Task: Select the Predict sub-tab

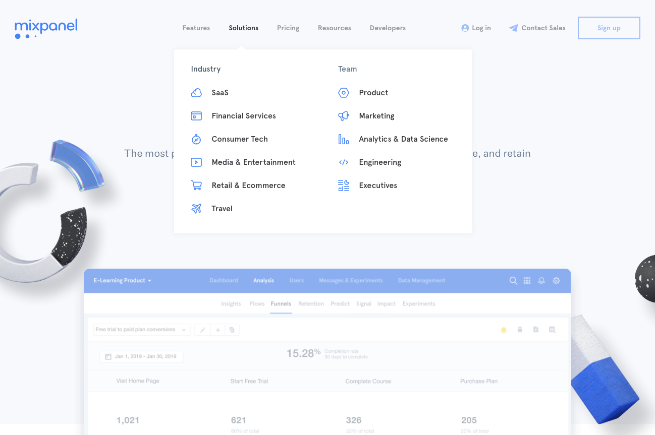Action: (x=340, y=304)
